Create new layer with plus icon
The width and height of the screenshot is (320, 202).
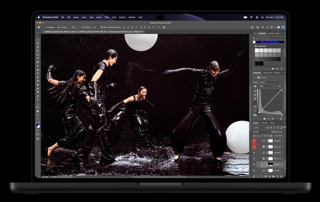pos(277,176)
